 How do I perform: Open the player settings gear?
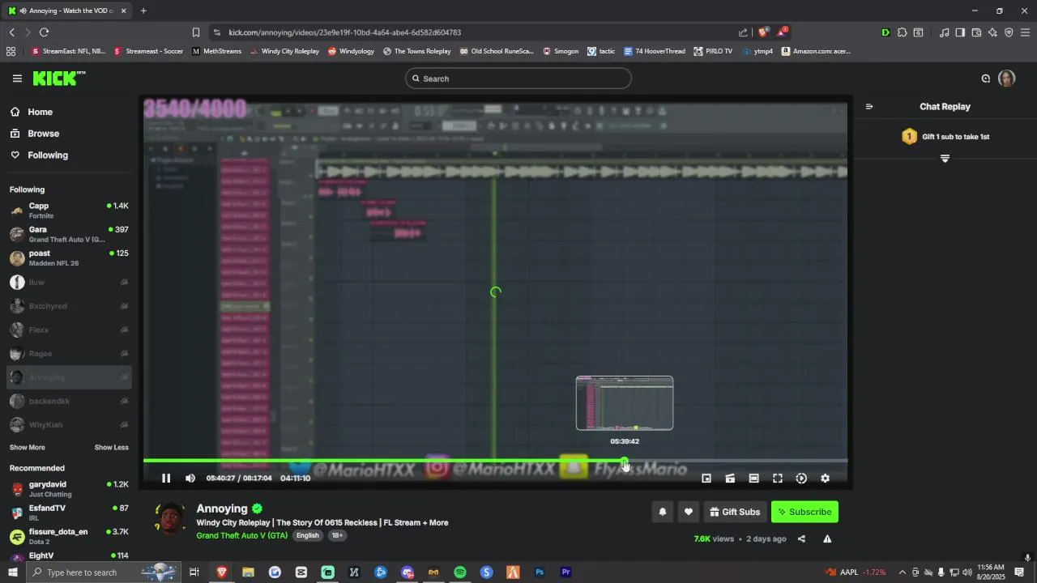tap(825, 479)
